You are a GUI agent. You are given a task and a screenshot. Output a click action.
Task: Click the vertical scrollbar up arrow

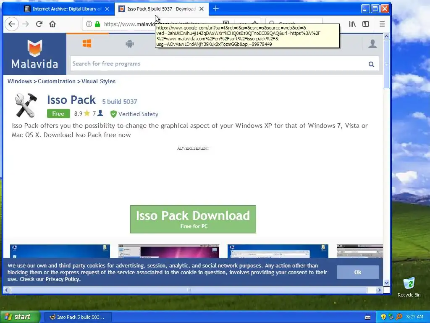pyautogui.click(x=386, y=36)
